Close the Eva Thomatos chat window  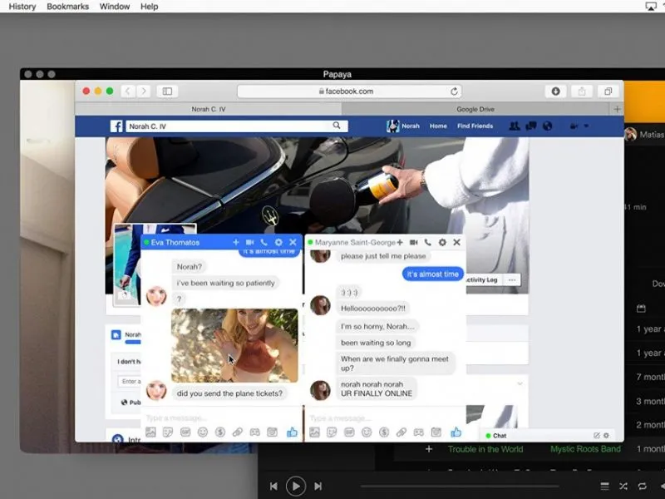coord(293,242)
